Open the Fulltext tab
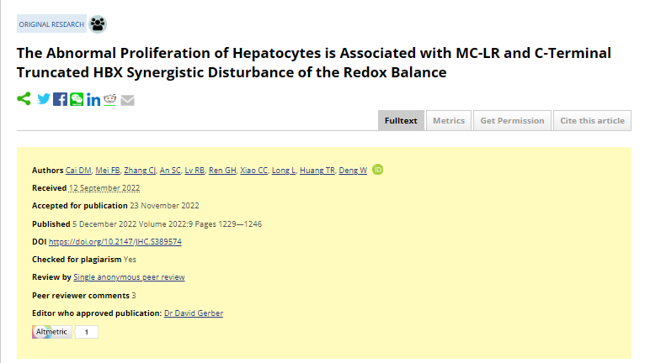This screenshot has height=363, width=645. coord(401,121)
